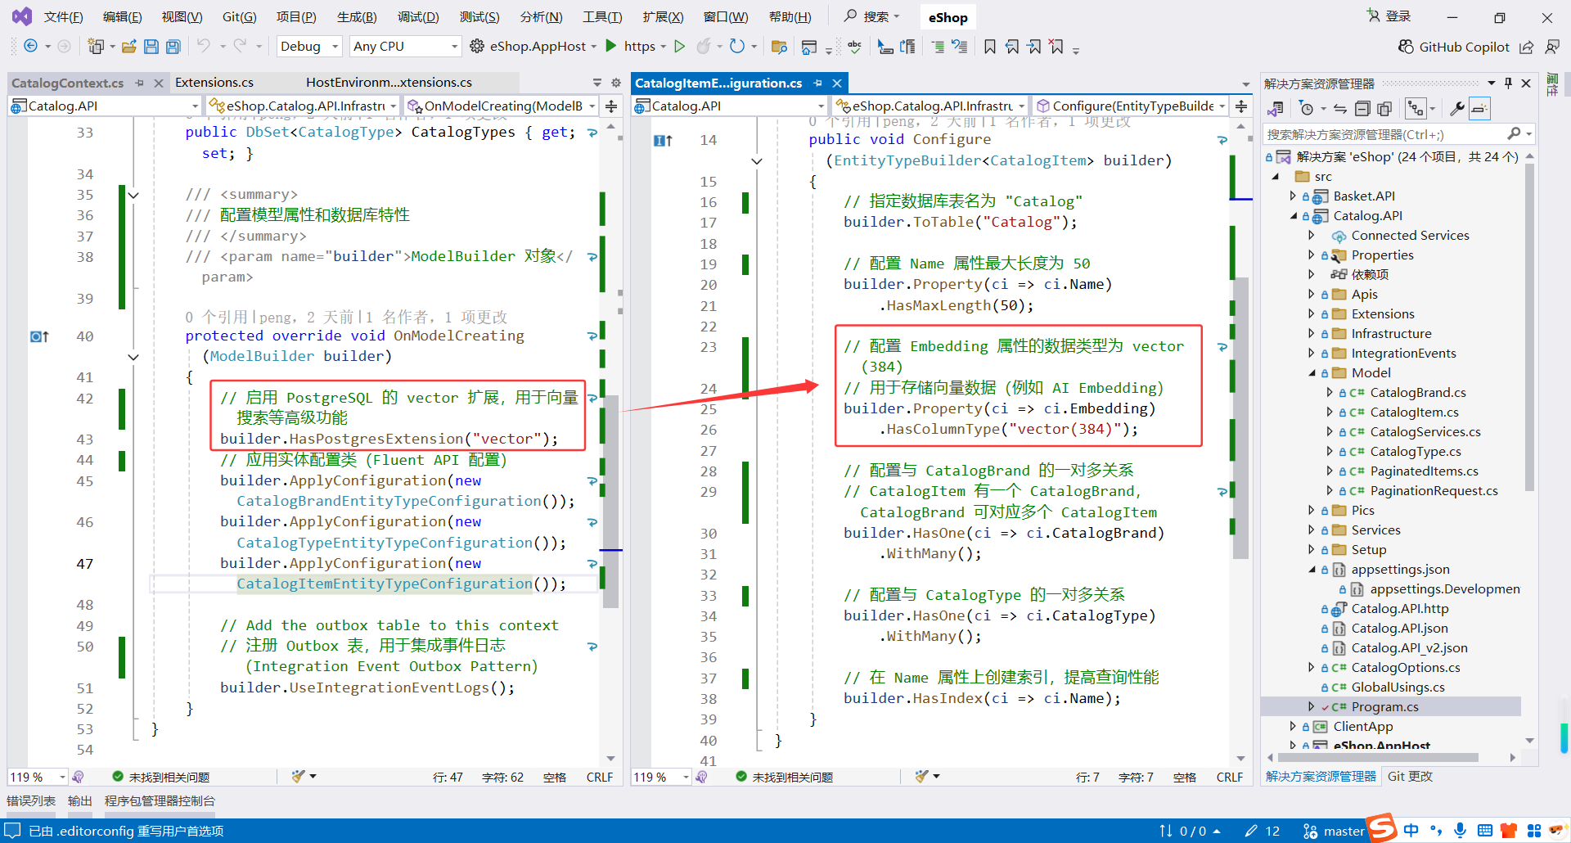Click the Undo arrow in the toolbar
The height and width of the screenshot is (843, 1571).
(x=204, y=47)
